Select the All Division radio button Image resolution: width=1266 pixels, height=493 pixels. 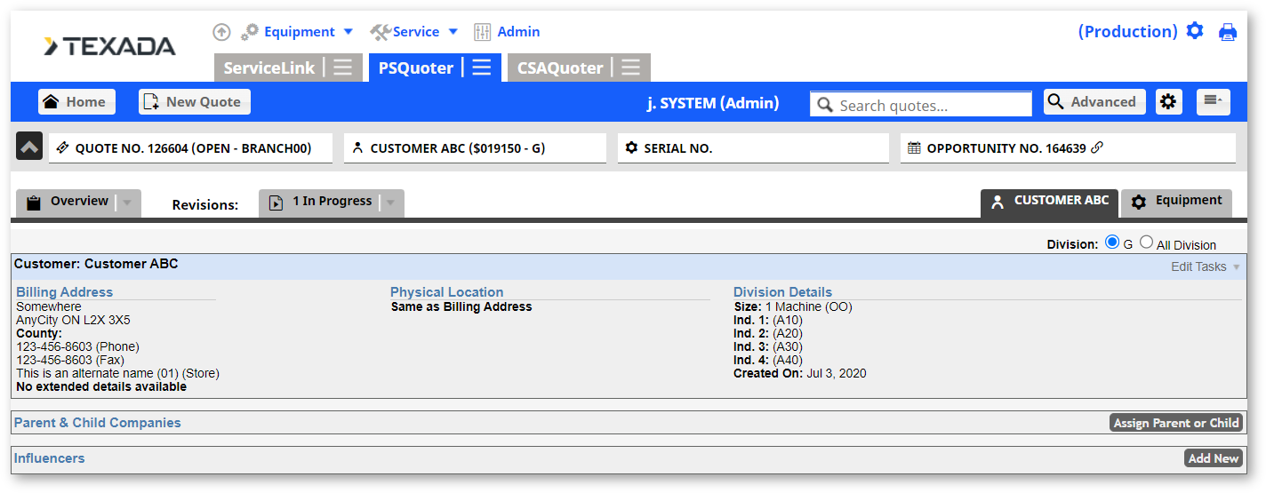click(1146, 242)
